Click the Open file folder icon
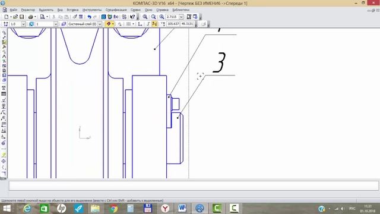This screenshot has width=380, height=214. [15, 17]
